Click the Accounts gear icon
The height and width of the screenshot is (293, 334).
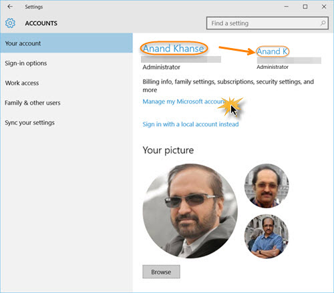coord(10,23)
